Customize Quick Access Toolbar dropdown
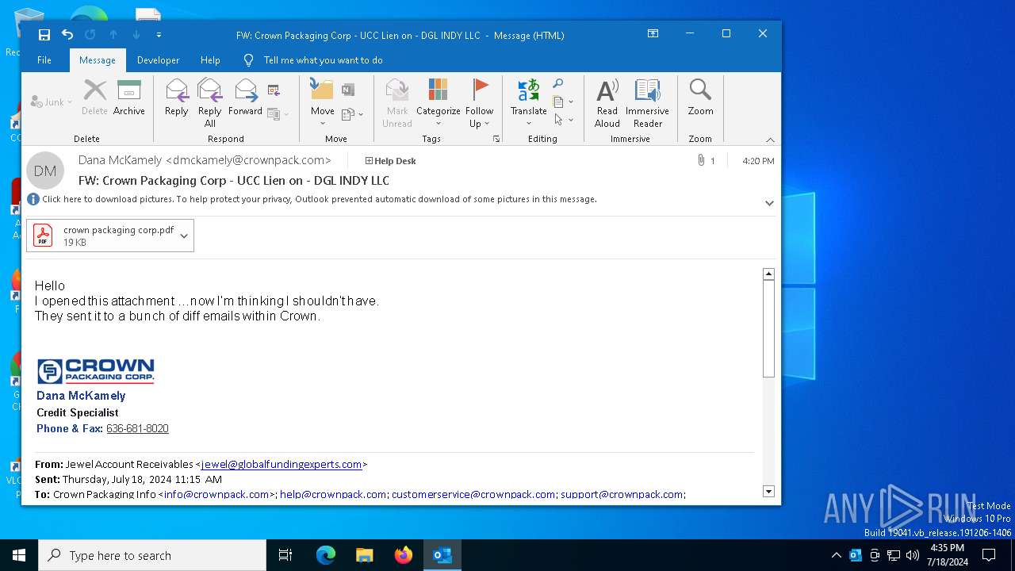The height and width of the screenshot is (571, 1015). (159, 35)
